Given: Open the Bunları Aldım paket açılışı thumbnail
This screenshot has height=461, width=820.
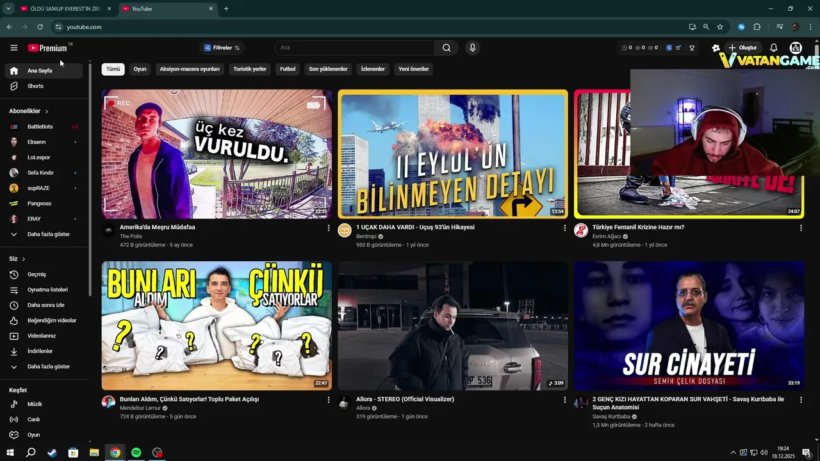Looking at the screenshot, I should 217,326.
